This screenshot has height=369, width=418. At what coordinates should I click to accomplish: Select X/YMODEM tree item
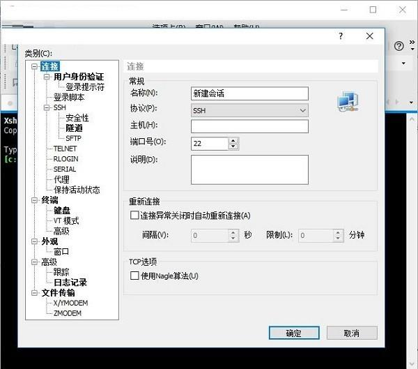pyautogui.click(x=70, y=303)
